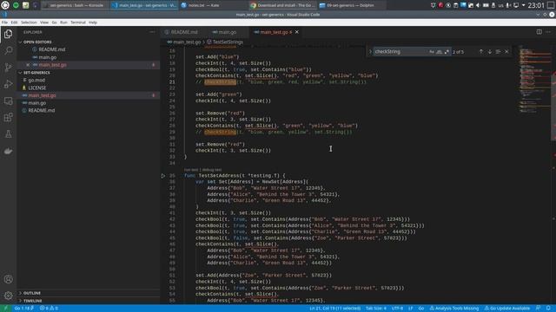Click Go version in status bar
Screen dimensions: 556x312
(23, 309)
